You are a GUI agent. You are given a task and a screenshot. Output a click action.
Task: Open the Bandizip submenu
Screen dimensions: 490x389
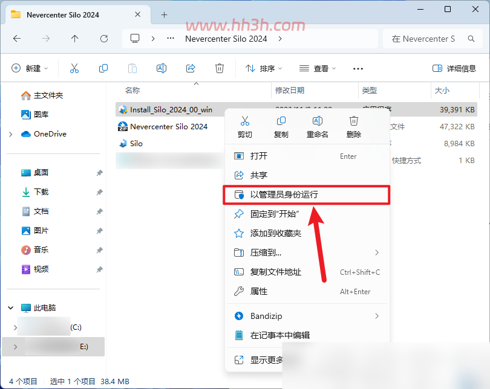click(x=307, y=316)
